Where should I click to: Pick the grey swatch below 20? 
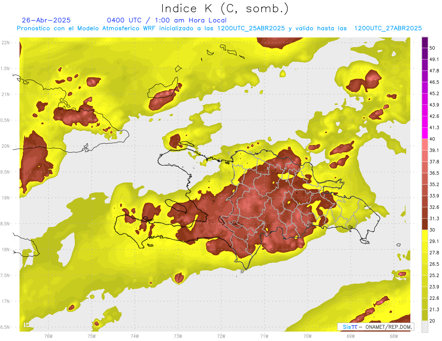[425, 327]
